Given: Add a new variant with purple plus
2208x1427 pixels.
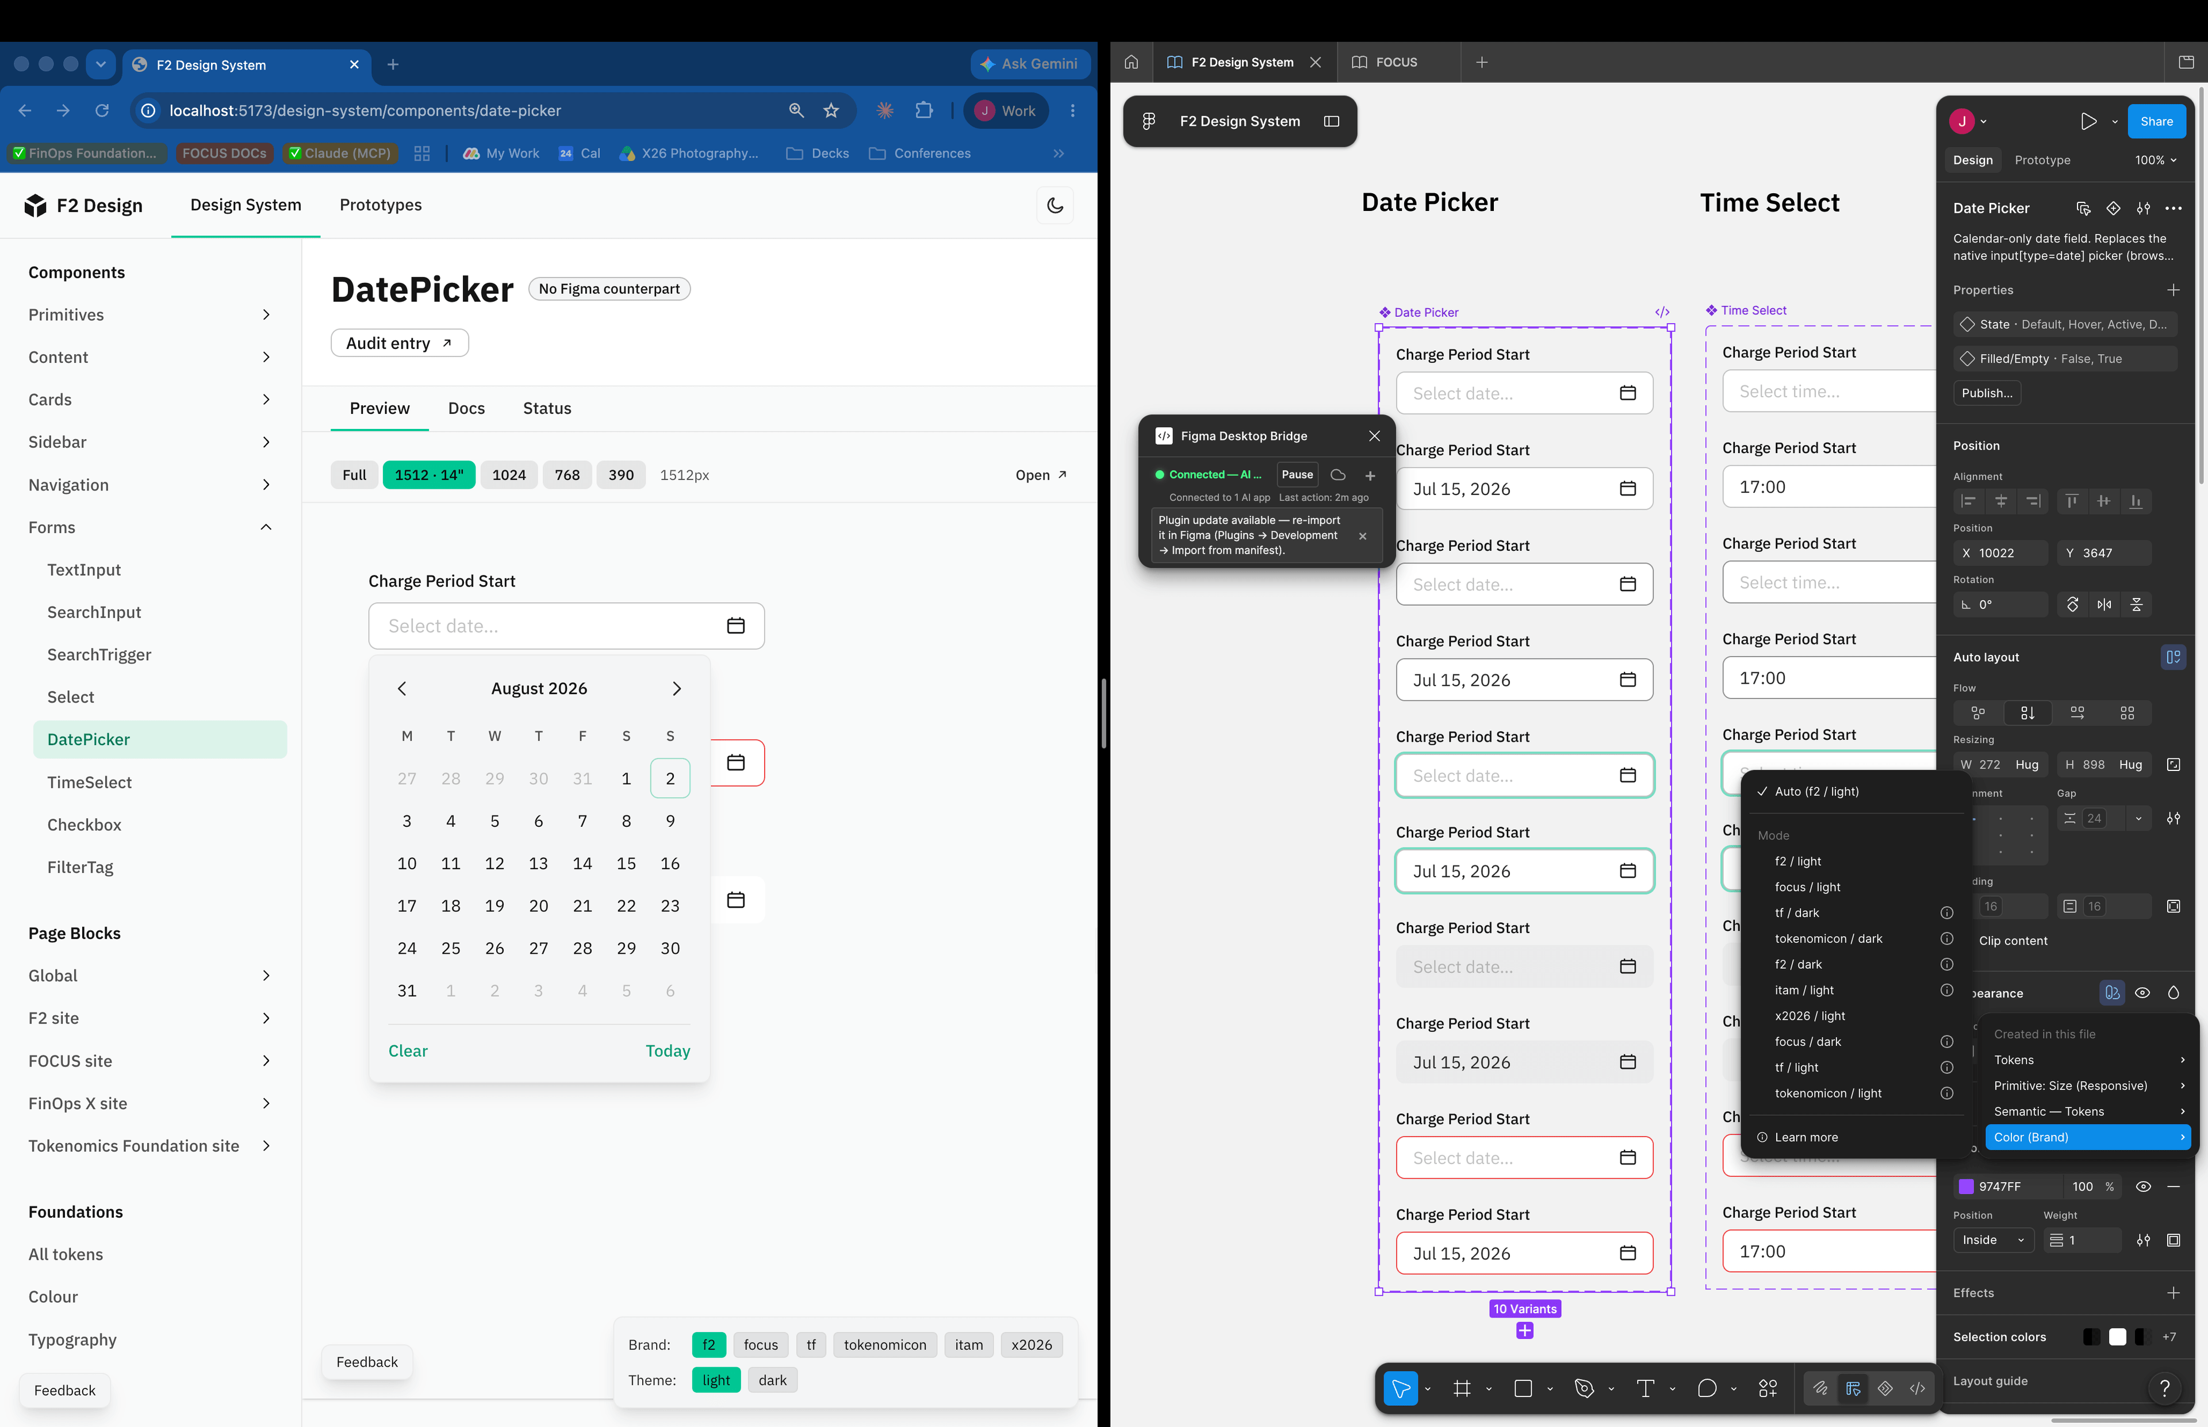Looking at the screenshot, I should [x=1524, y=1330].
